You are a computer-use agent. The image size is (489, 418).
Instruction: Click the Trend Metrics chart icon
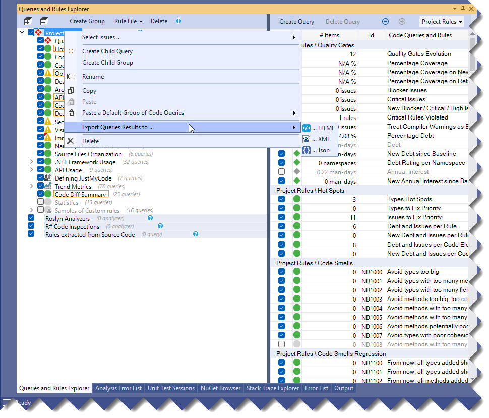(48, 187)
